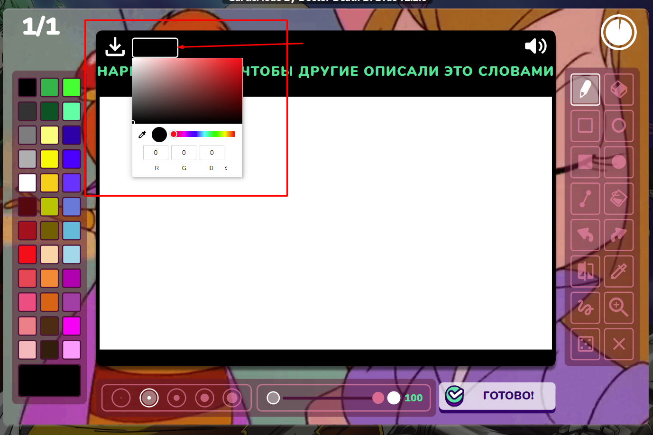Choose the outlined rectangle tool
The height and width of the screenshot is (435, 653).
tap(585, 126)
